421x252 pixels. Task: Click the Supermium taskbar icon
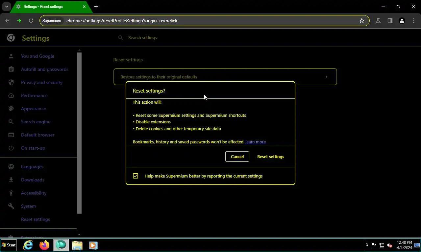coord(61,245)
